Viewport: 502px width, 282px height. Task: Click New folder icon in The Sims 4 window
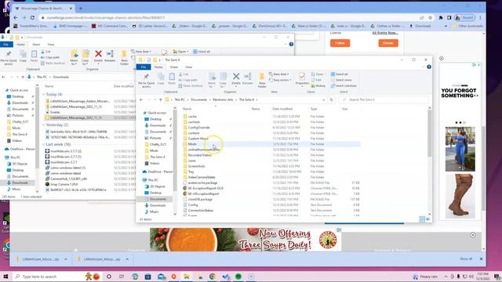(x=262, y=80)
